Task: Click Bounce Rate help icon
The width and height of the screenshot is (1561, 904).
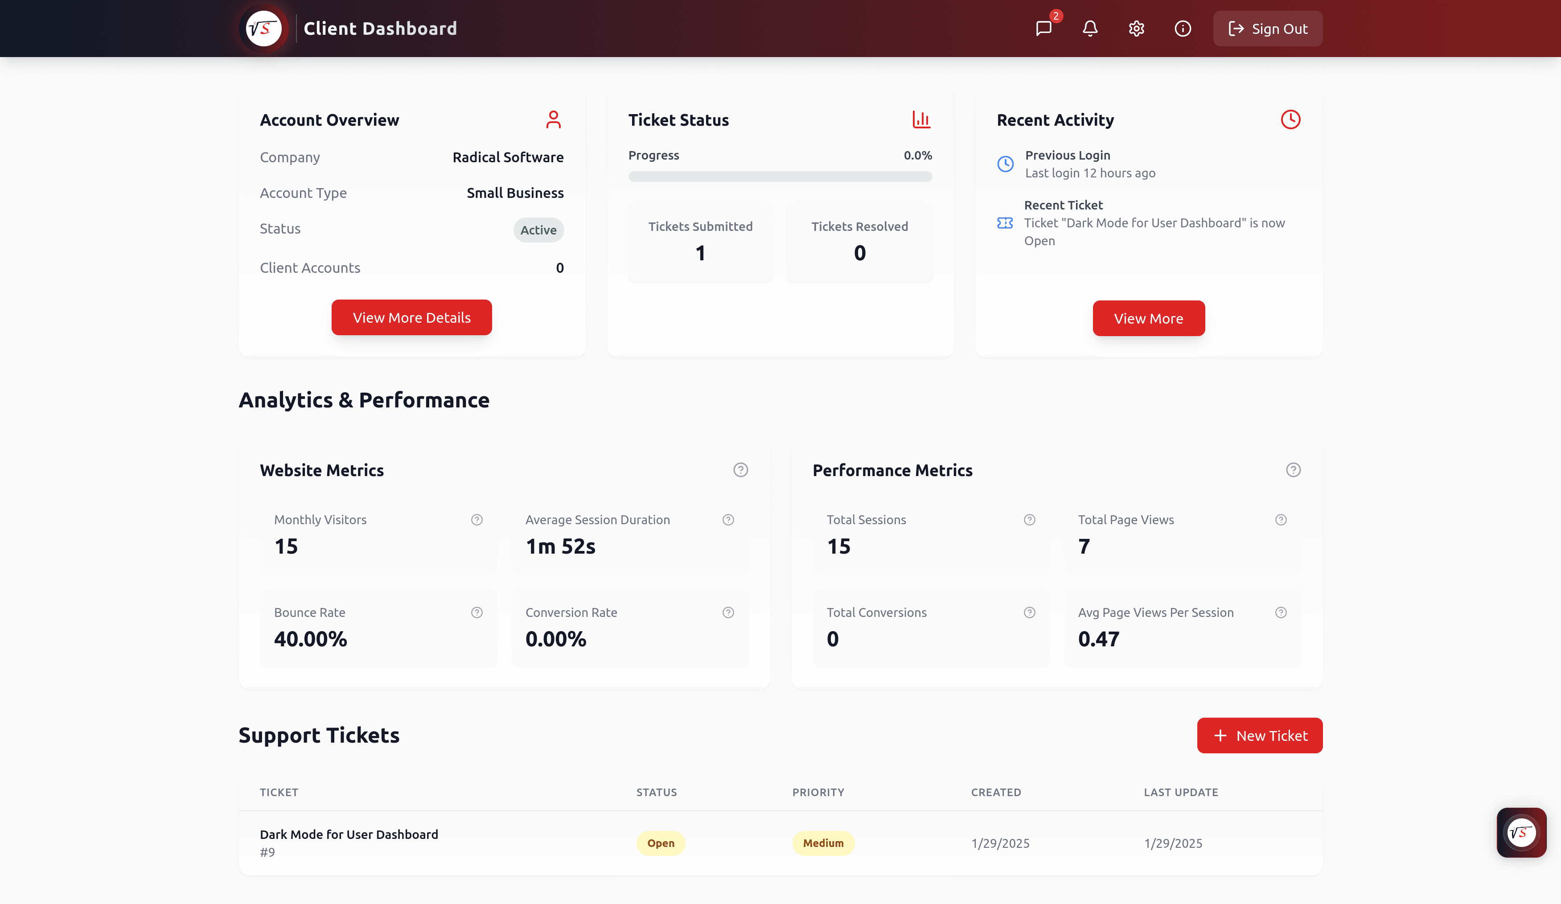Action: (477, 612)
